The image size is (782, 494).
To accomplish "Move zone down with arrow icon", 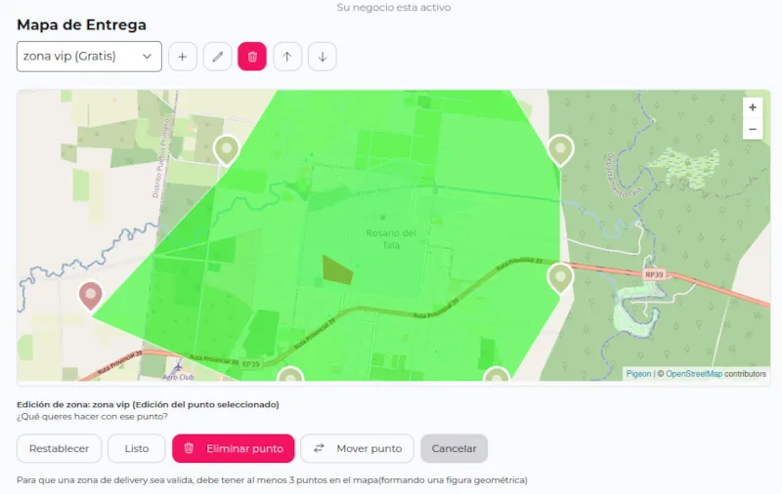I will [x=323, y=57].
